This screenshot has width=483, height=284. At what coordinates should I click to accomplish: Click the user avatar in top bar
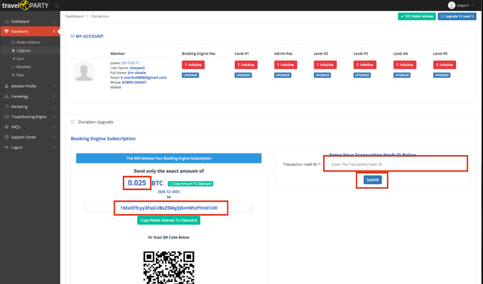tap(451, 5)
